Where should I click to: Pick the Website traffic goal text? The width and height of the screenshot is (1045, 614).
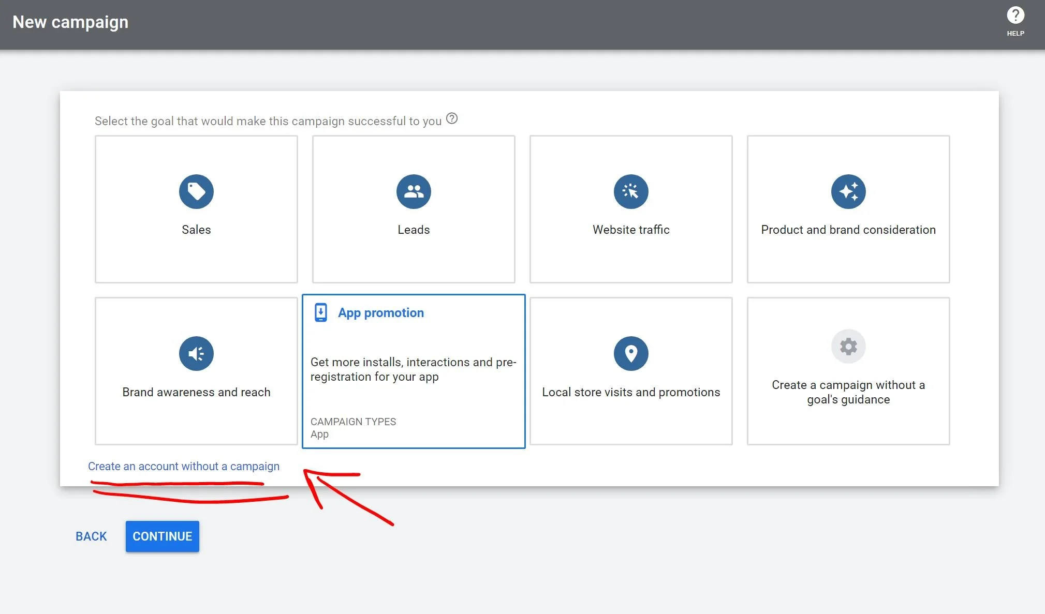630,230
